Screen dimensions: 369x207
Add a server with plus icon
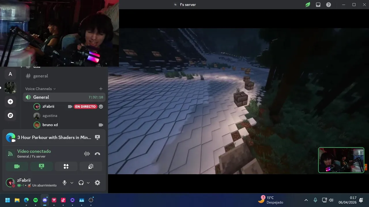pos(10,101)
